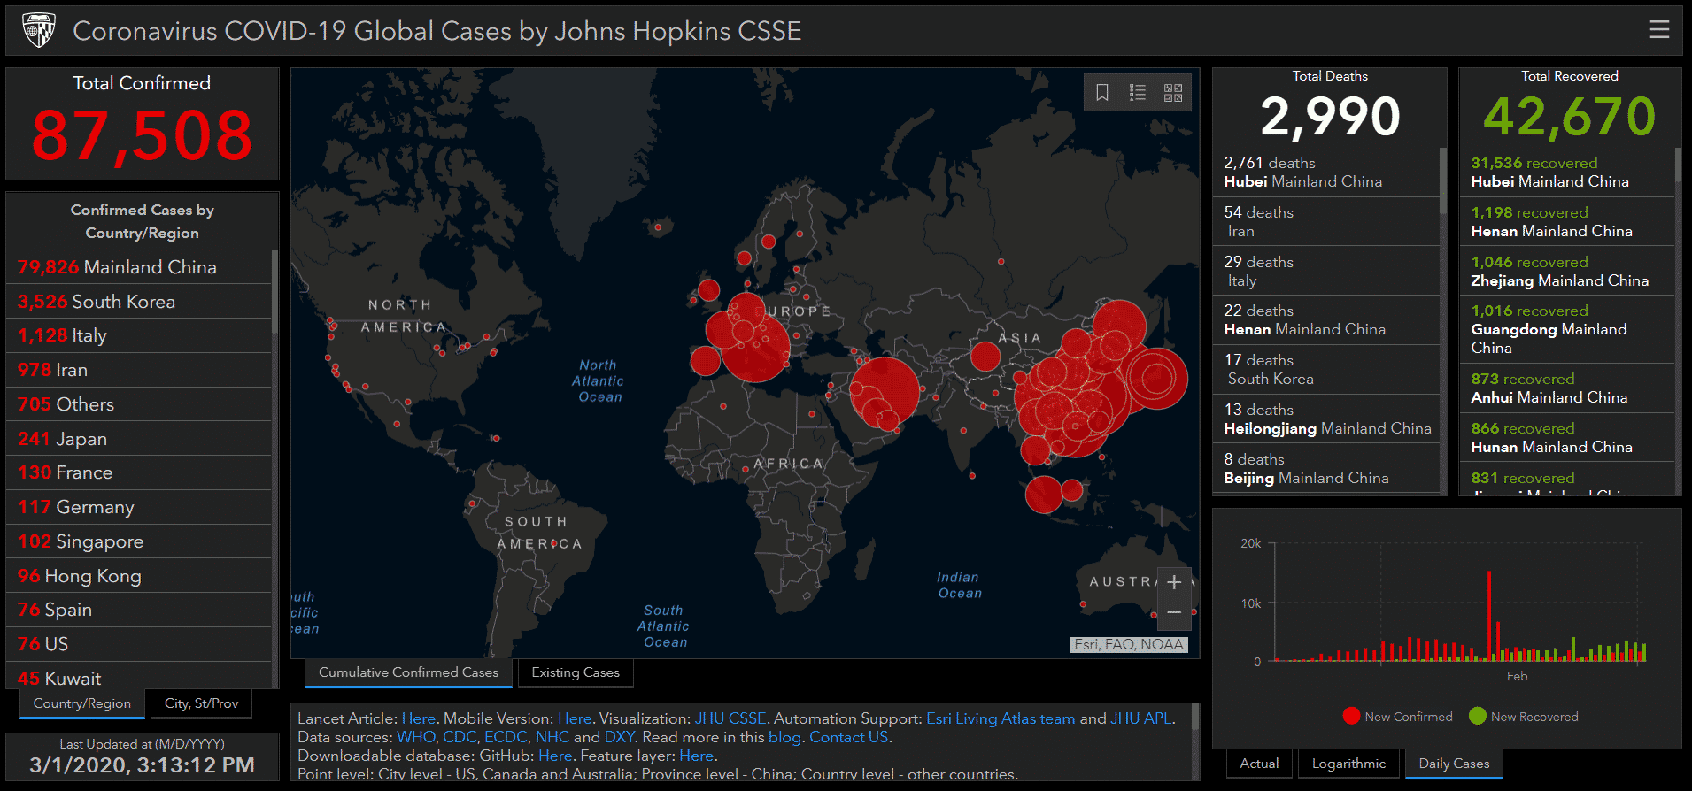Click 31,536 recovered Hubei entry
1692x791 pixels.
tap(1567, 172)
